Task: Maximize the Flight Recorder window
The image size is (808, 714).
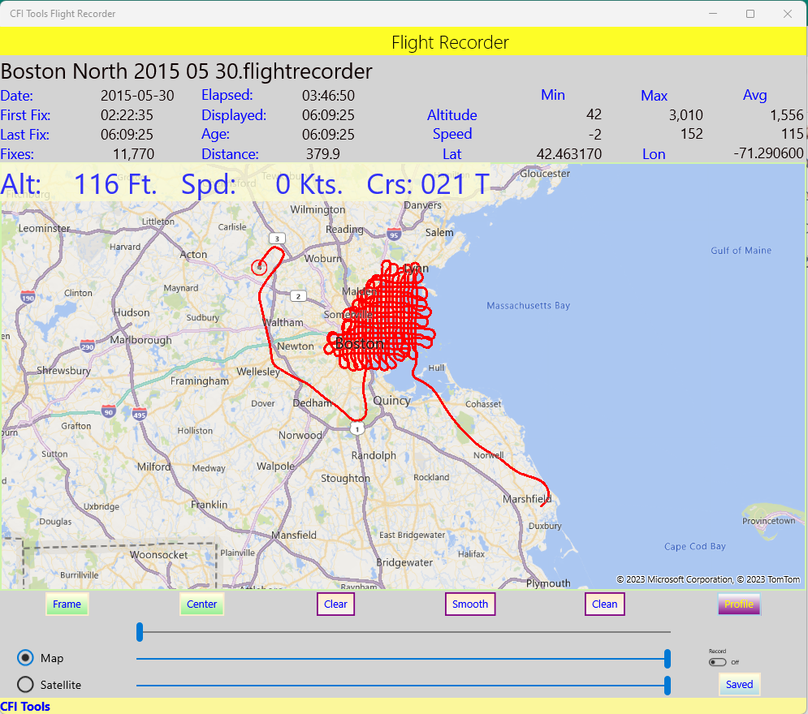Action: pos(750,13)
